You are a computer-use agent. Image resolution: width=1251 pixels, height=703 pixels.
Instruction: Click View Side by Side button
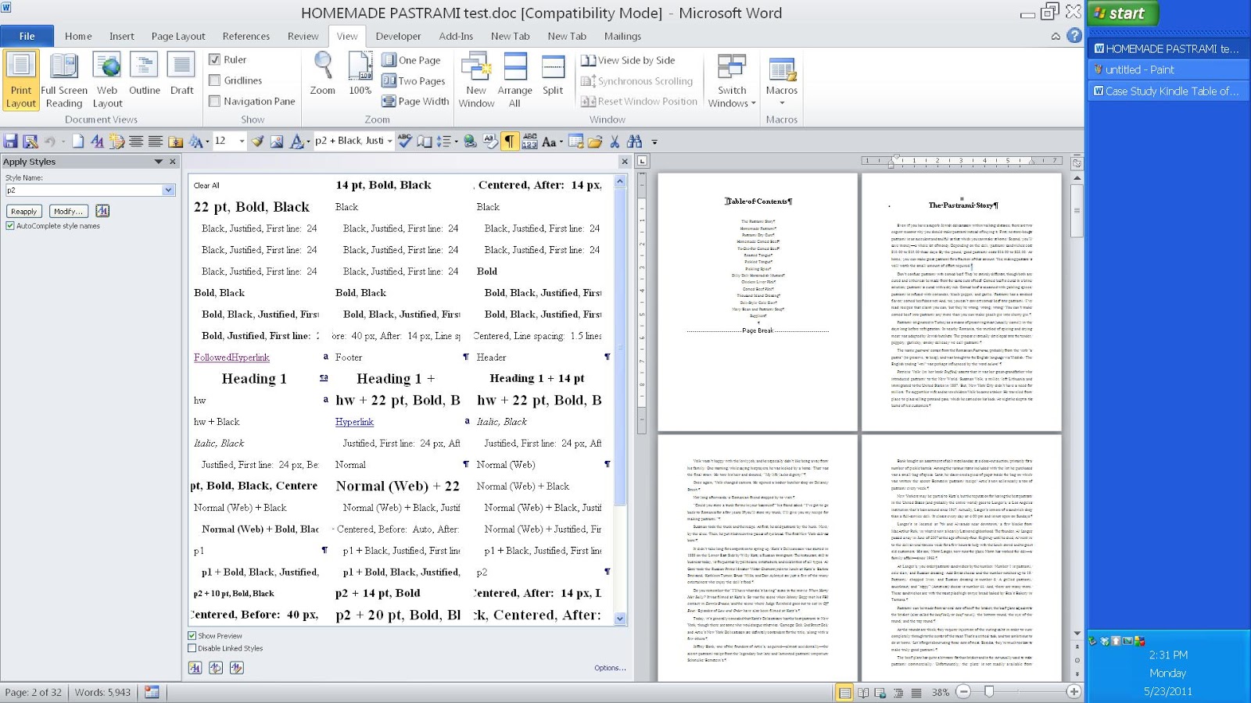coord(628,60)
